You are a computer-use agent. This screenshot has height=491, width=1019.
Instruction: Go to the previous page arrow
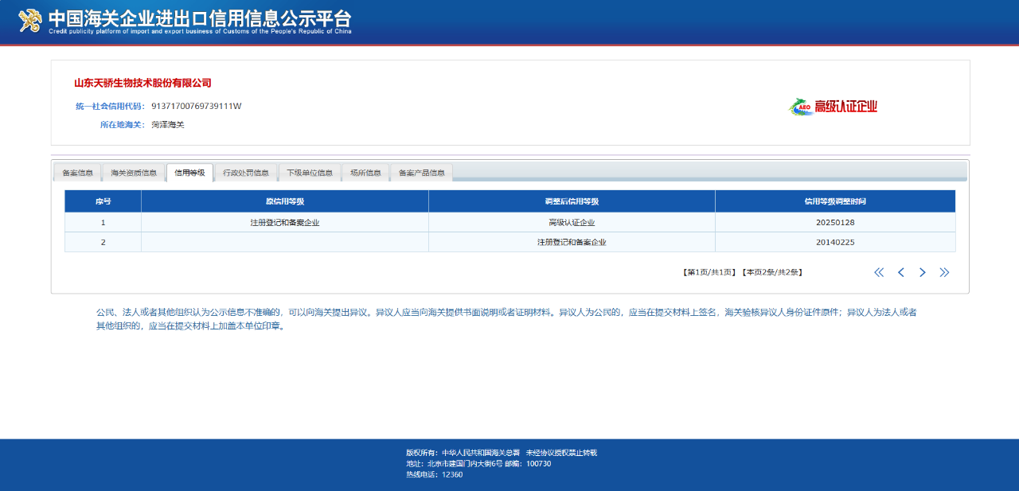[900, 272]
